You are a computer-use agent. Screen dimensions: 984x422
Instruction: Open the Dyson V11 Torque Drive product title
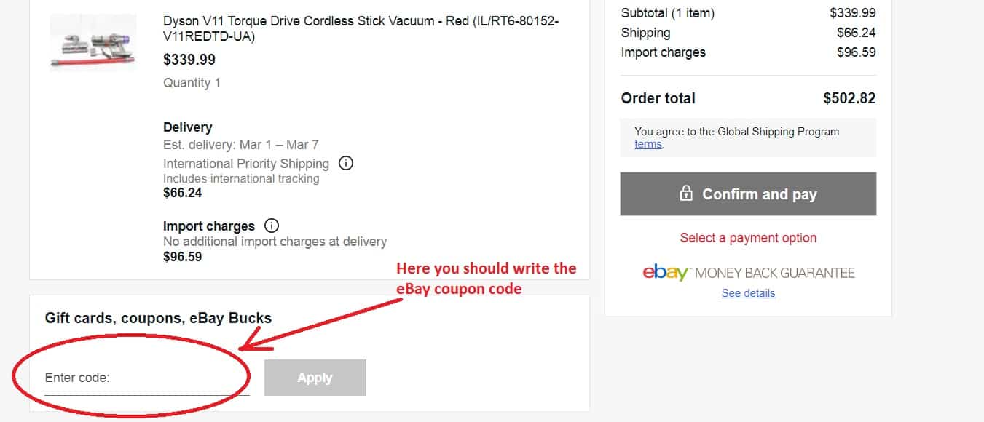[x=361, y=20]
